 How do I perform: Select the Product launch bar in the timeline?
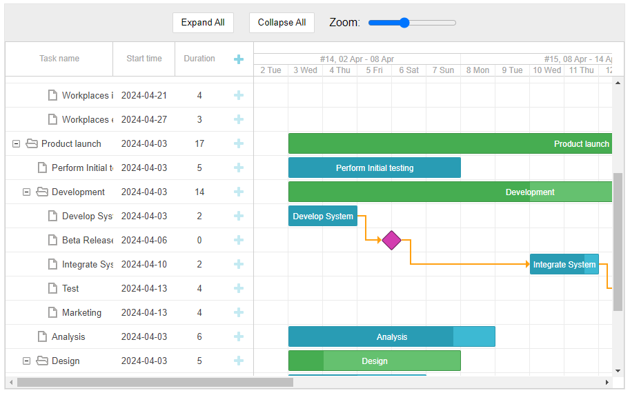pyautogui.click(x=450, y=143)
